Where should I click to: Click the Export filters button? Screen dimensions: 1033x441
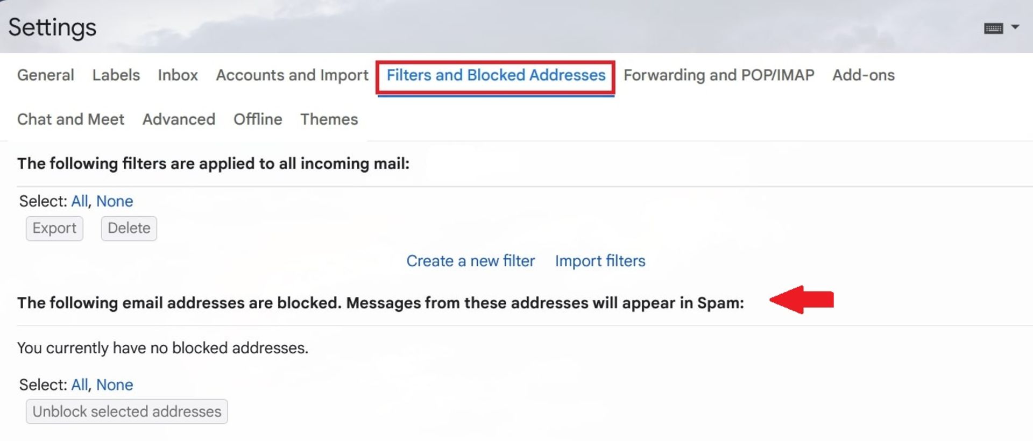54,228
